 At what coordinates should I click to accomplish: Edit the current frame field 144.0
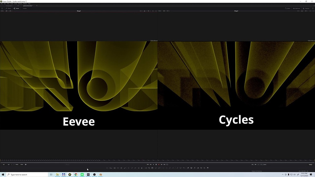tap(310, 165)
